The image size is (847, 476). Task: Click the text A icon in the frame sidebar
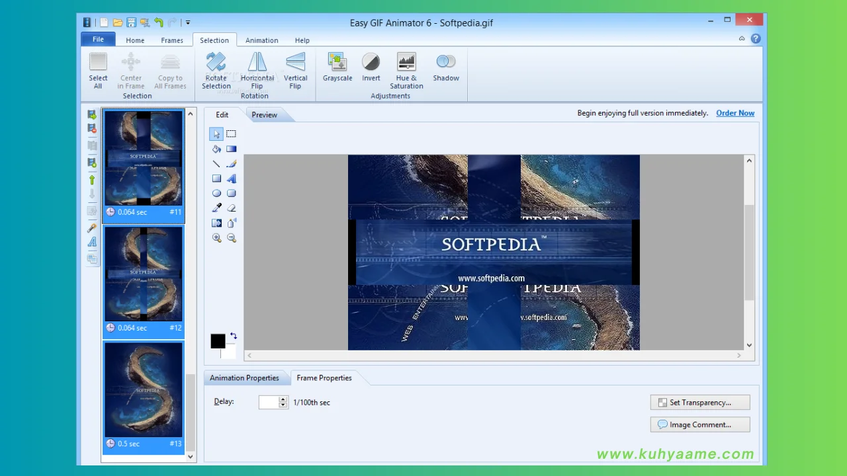(92, 242)
